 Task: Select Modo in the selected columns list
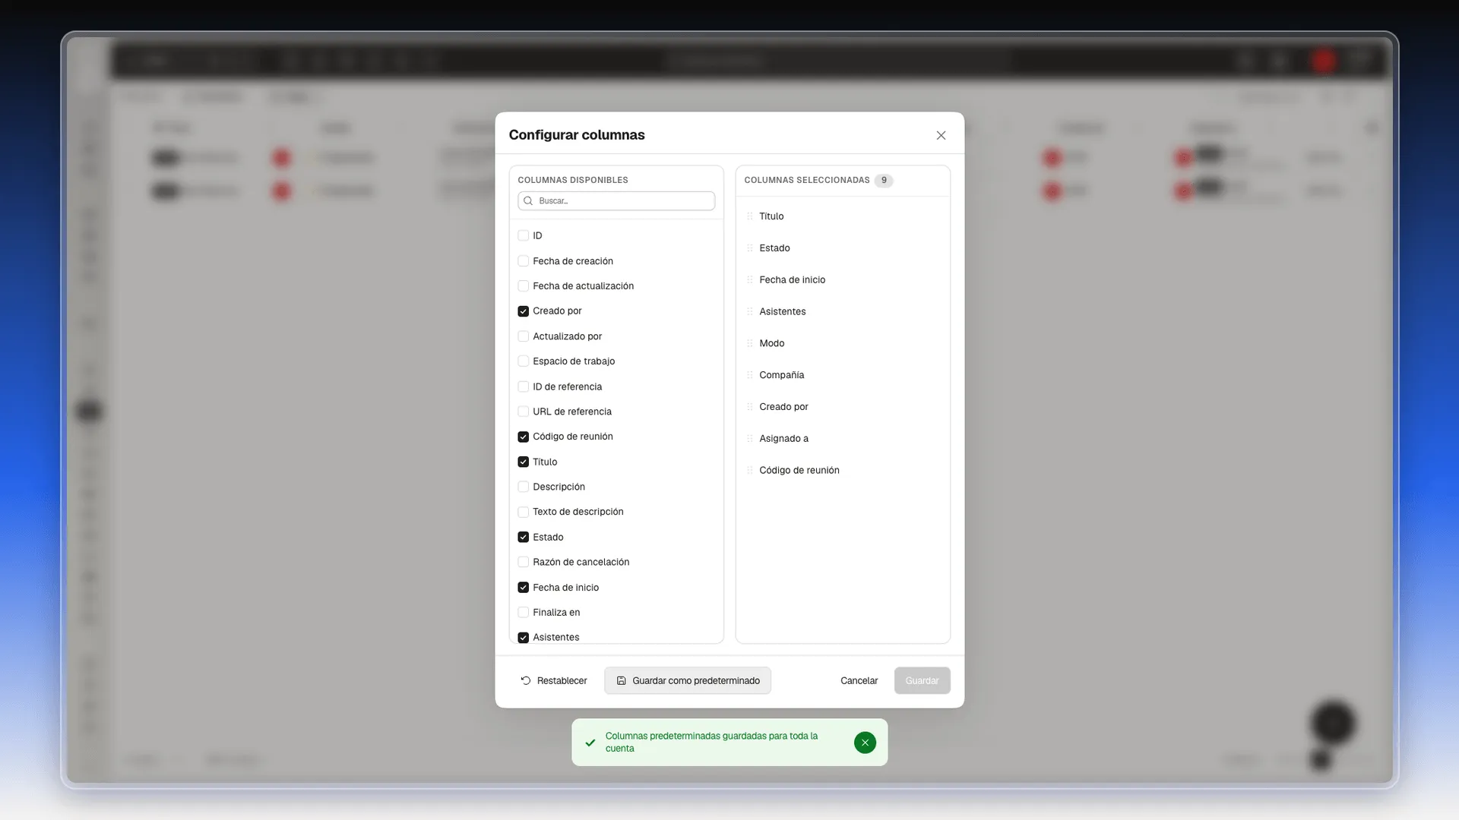point(843,343)
